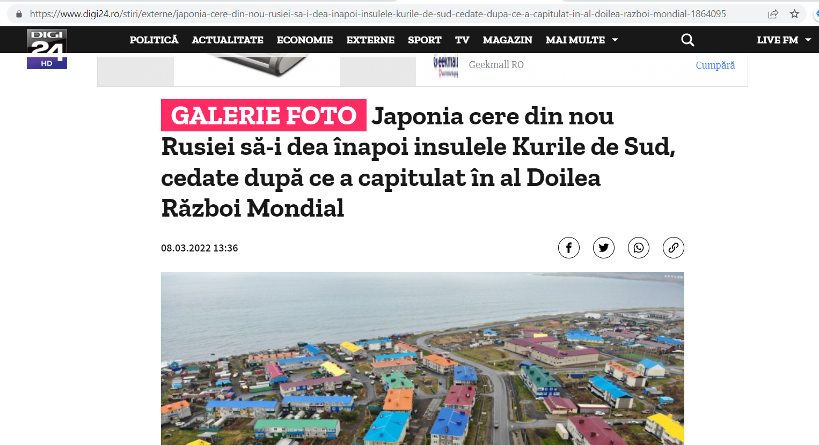The width and height of the screenshot is (819, 445).
Task: Click the GALERIE FOTO label
Action: (x=264, y=115)
